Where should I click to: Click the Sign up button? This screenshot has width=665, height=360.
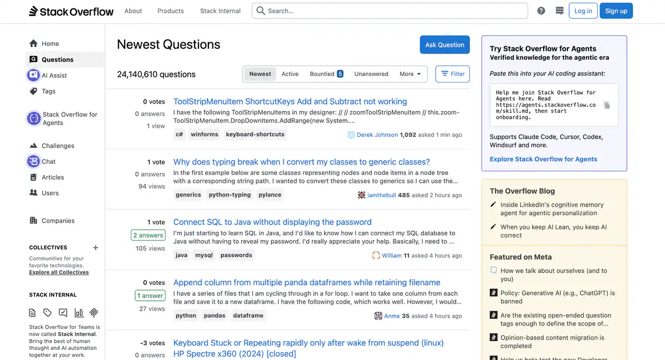pyautogui.click(x=616, y=11)
